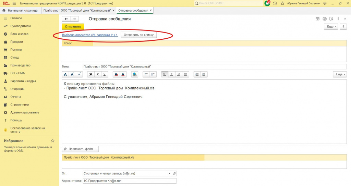
Task: Open the Еще menu in editor toolbar
Action: pos(340,74)
